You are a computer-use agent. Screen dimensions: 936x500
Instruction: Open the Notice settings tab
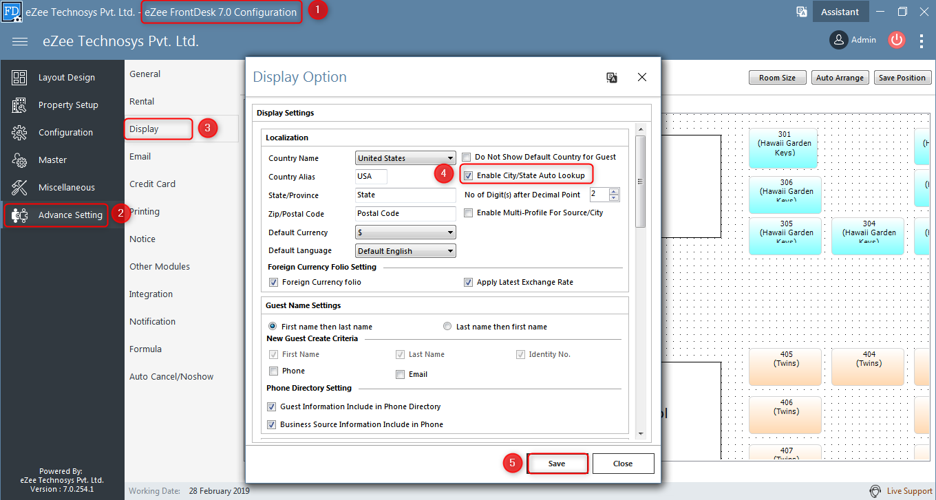click(x=142, y=239)
